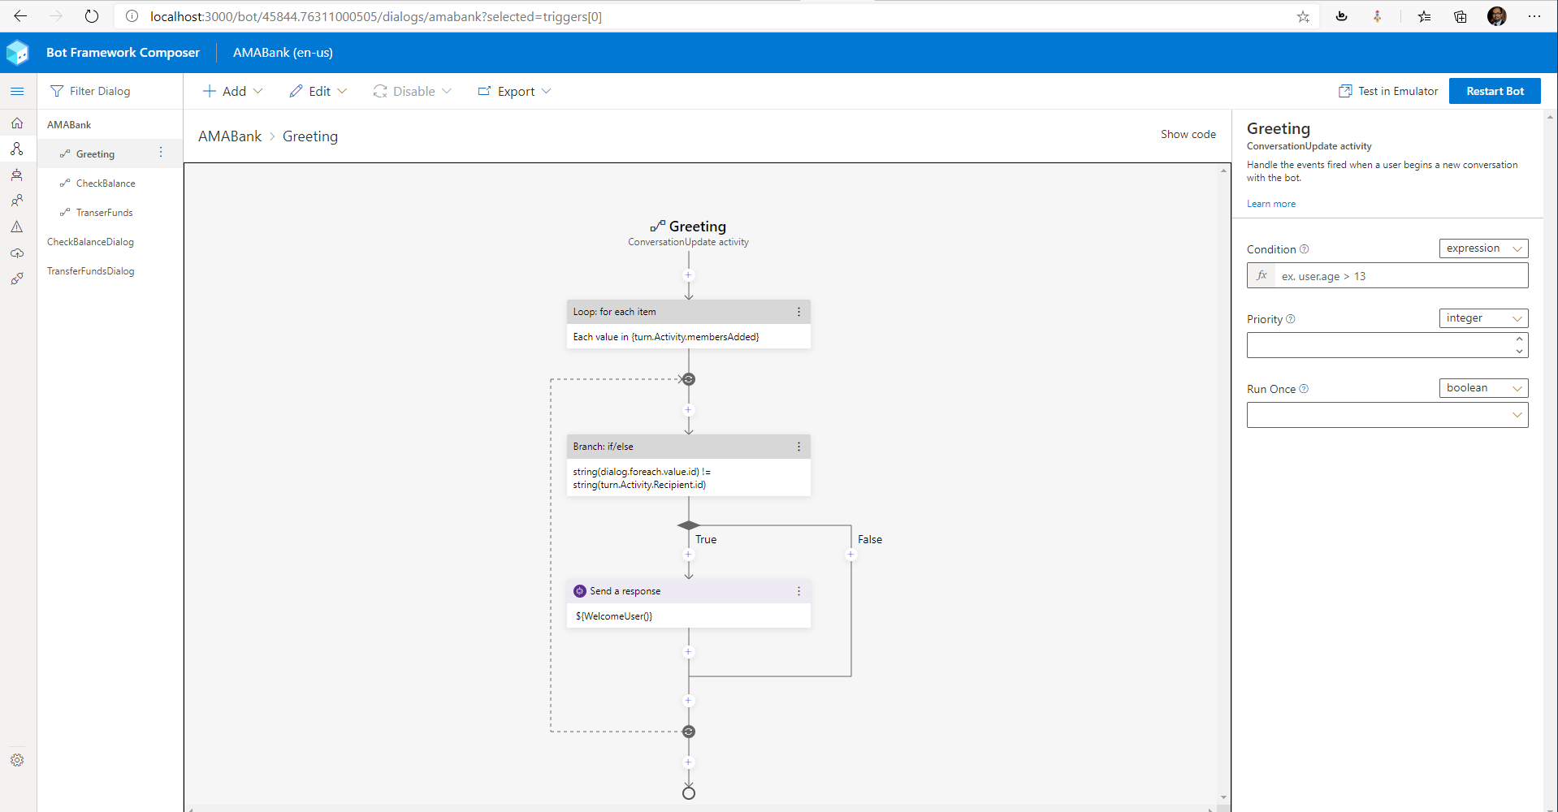
Task: Open Notifications warning sidebar icon
Action: click(x=17, y=227)
